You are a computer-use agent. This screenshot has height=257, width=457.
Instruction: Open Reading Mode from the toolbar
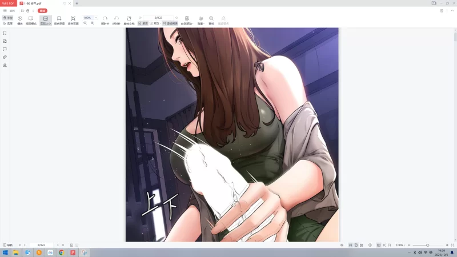31,20
